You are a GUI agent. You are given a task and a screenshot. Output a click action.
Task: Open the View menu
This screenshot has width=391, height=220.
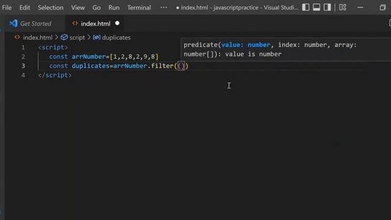[78, 7]
